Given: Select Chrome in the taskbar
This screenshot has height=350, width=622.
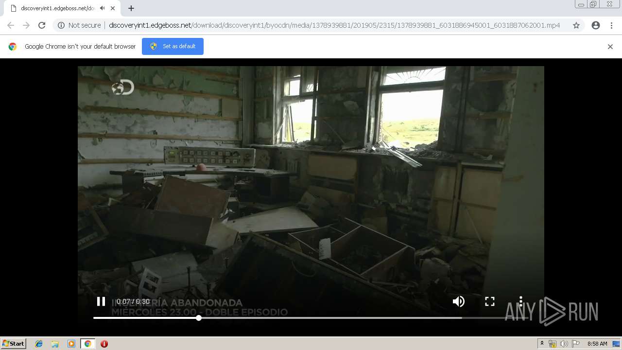Looking at the screenshot, I should pyautogui.click(x=87, y=344).
